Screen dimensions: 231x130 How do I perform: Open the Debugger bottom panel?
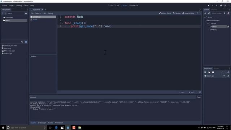pos(42,123)
